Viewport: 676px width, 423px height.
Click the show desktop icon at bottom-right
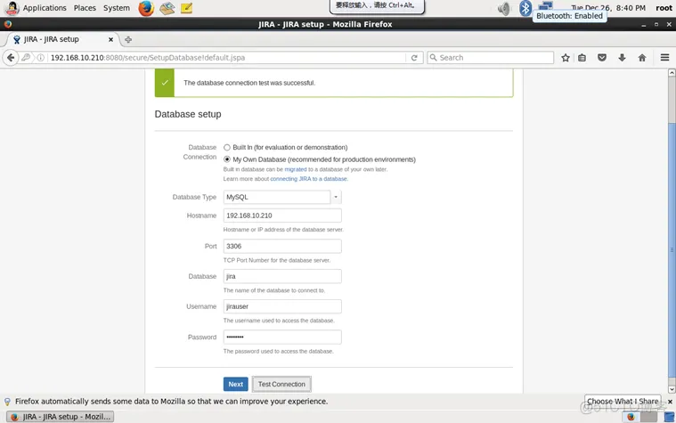pos(669,417)
